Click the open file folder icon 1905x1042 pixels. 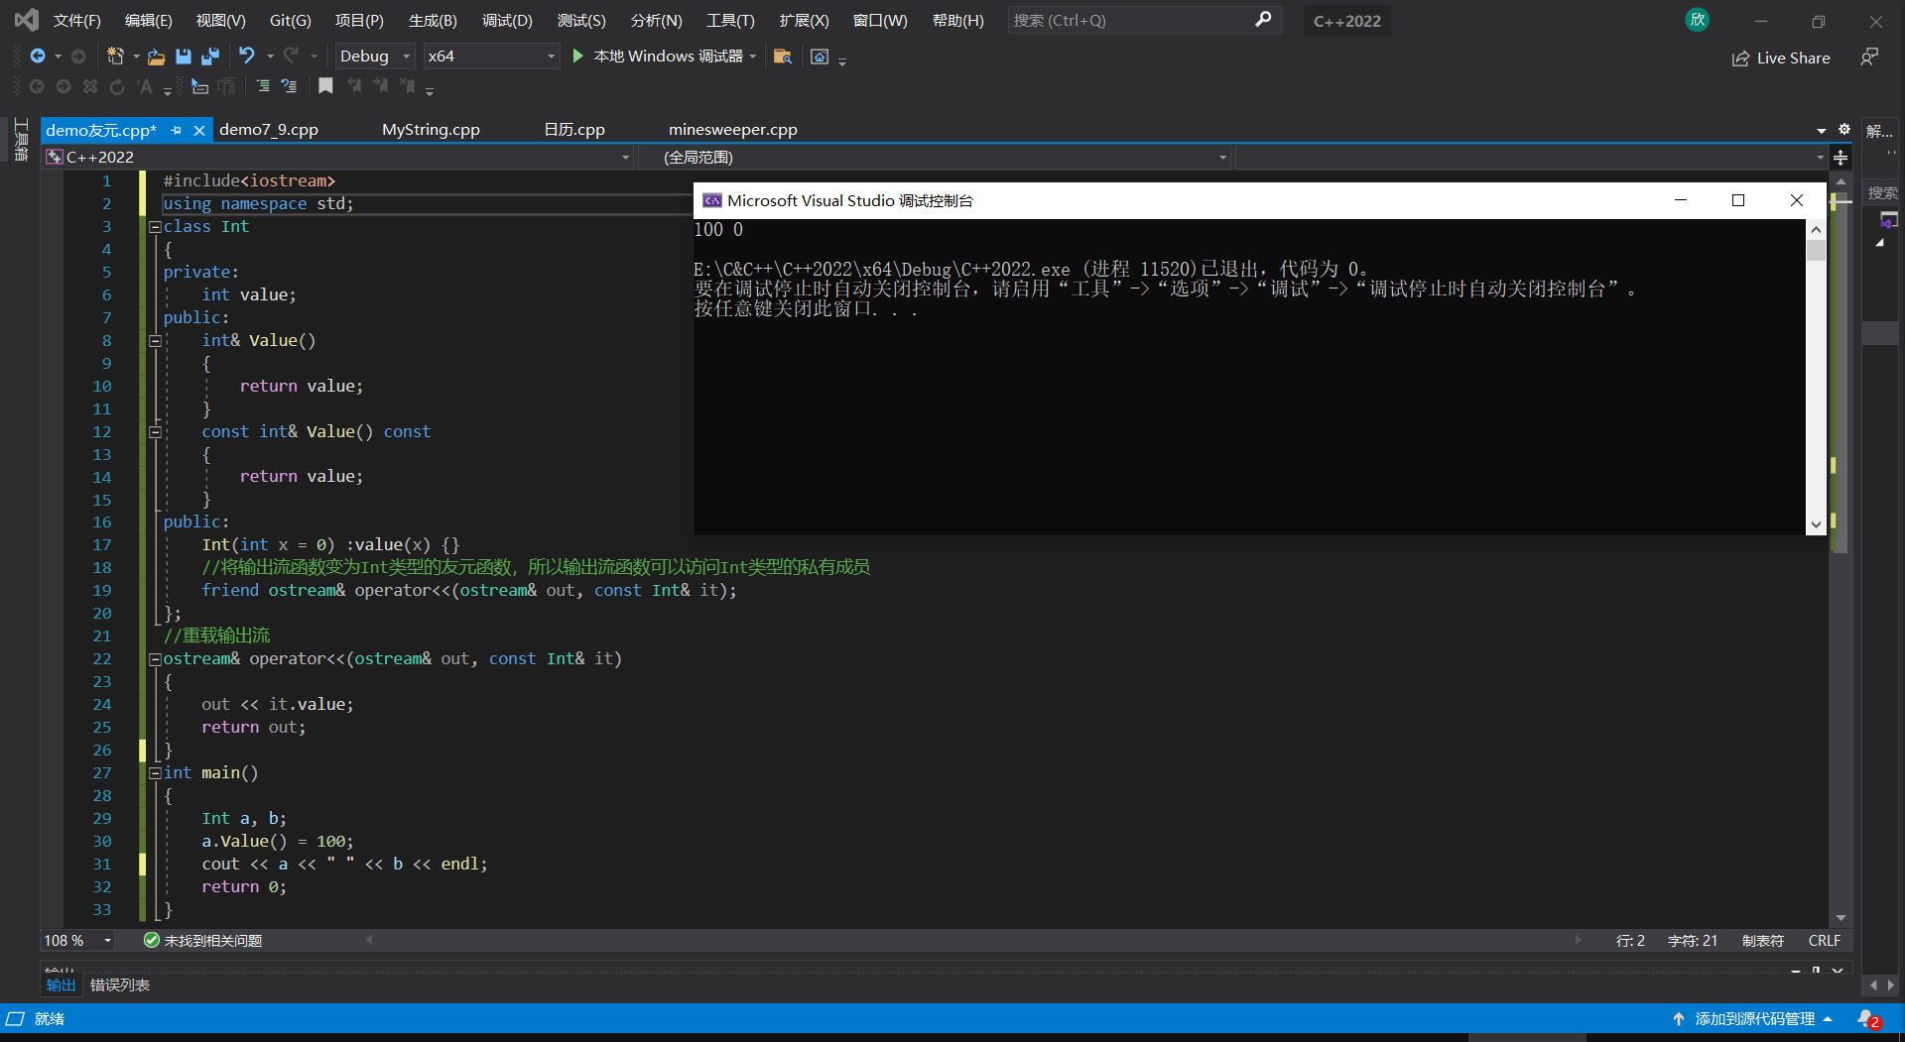pos(156,57)
